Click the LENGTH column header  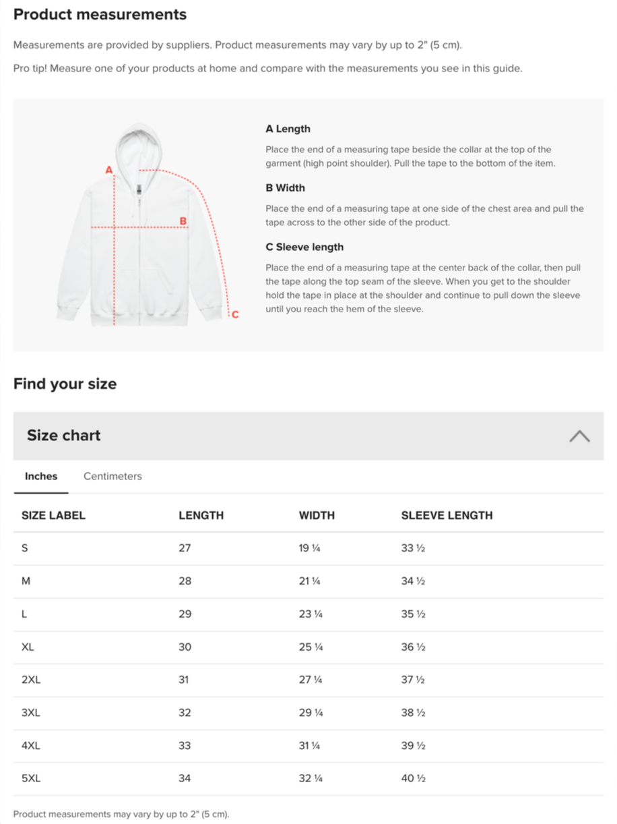pyautogui.click(x=201, y=515)
